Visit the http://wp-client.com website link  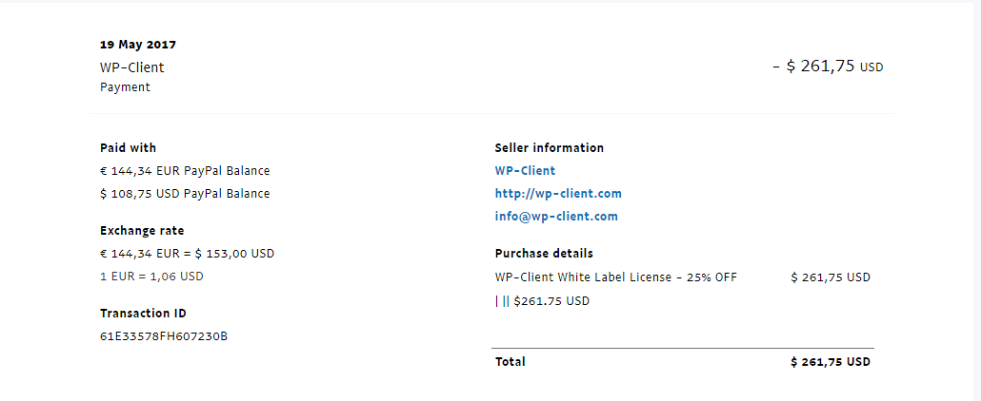[558, 194]
